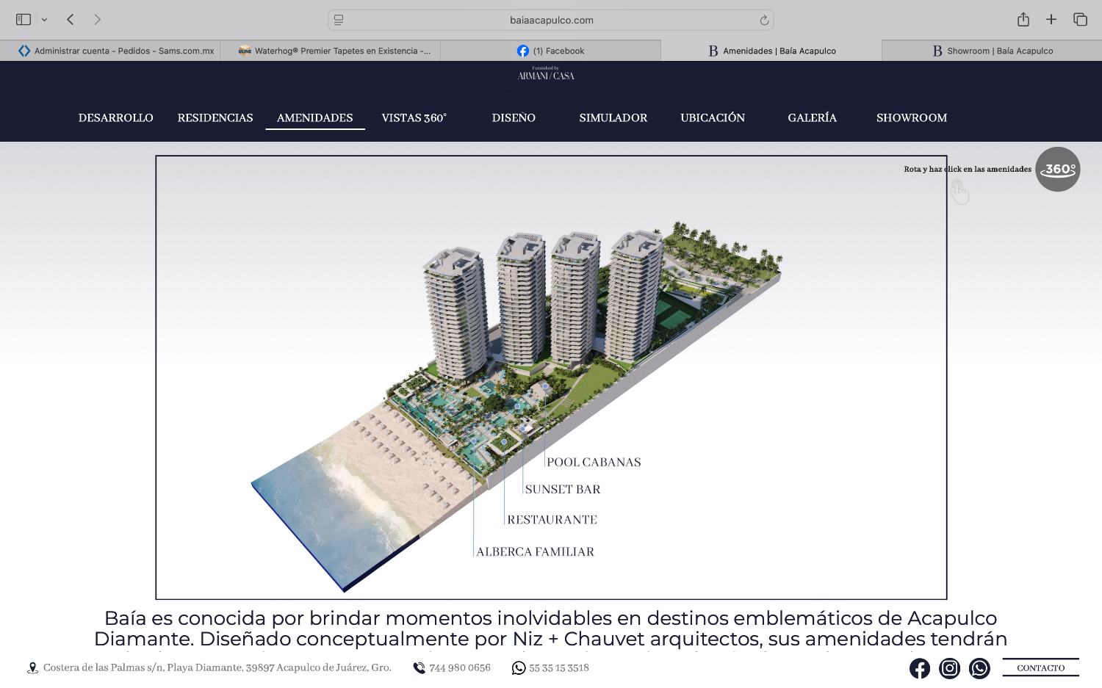Screen dimensions: 1102x688
Task: Open the sidebar tab group dropdown arrow
Action: click(x=44, y=20)
